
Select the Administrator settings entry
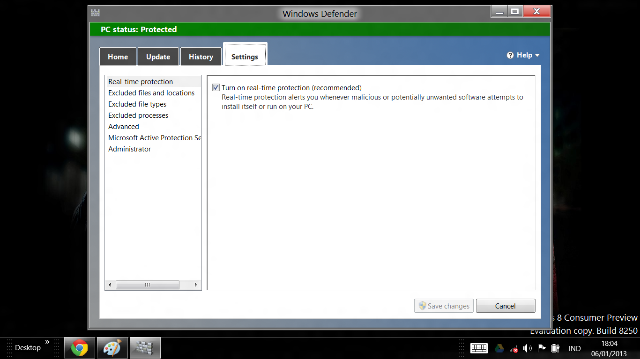pyautogui.click(x=153, y=149)
